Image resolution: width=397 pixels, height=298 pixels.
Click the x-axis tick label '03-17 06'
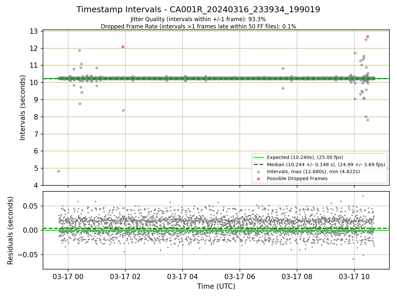point(240,276)
